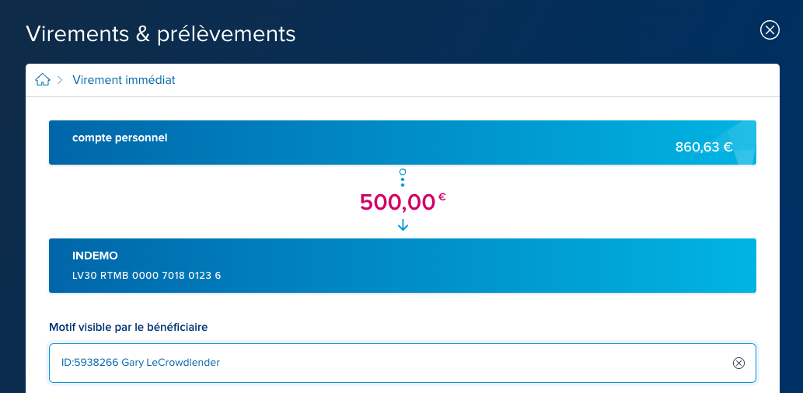Go to home via the house icon

[43, 80]
